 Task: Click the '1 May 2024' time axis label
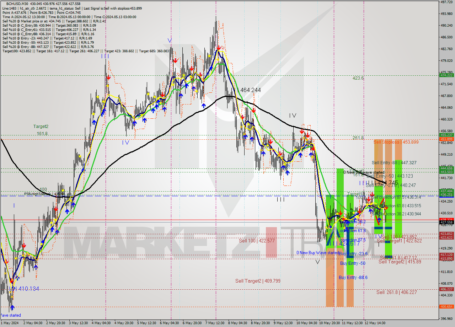pos(10,323)
